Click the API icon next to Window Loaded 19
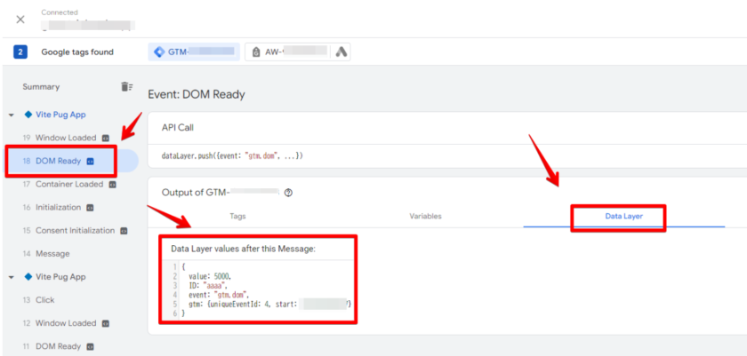 pos(105,138)
